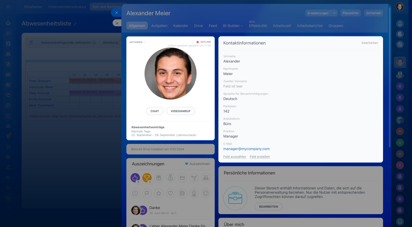Start a call with VIDEOANRUF button
The height and width of the screenshot is (227, 412).
pos(181,111)
